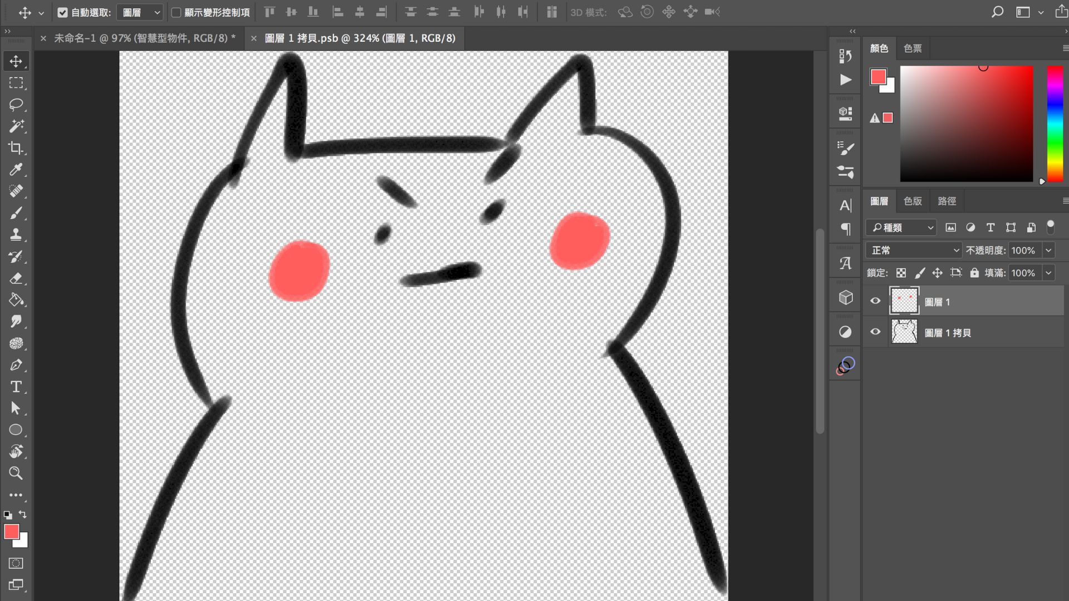
Task: Select the Smudge tool
Action: coord(16,322)
